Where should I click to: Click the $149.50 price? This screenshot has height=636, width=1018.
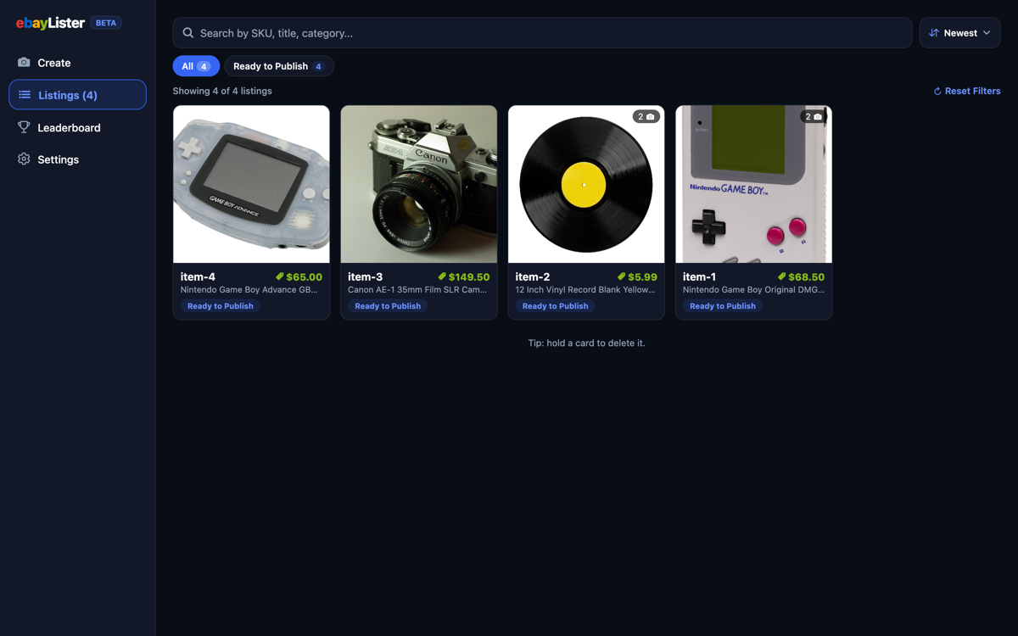point(469,276)
